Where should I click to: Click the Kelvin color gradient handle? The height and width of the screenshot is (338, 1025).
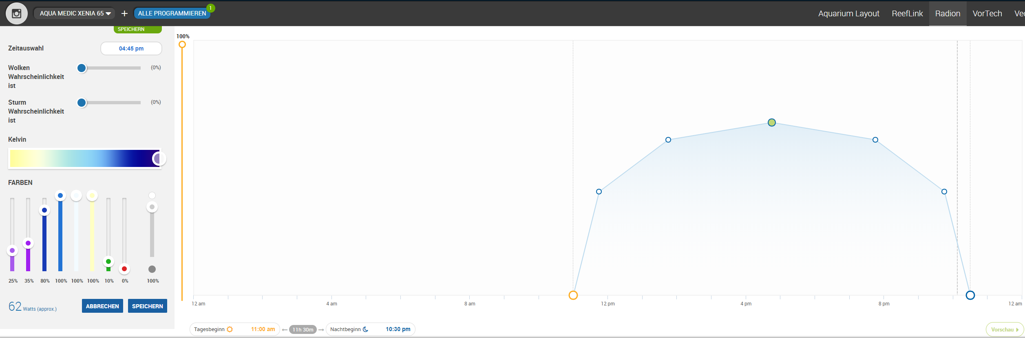(158, 158)
